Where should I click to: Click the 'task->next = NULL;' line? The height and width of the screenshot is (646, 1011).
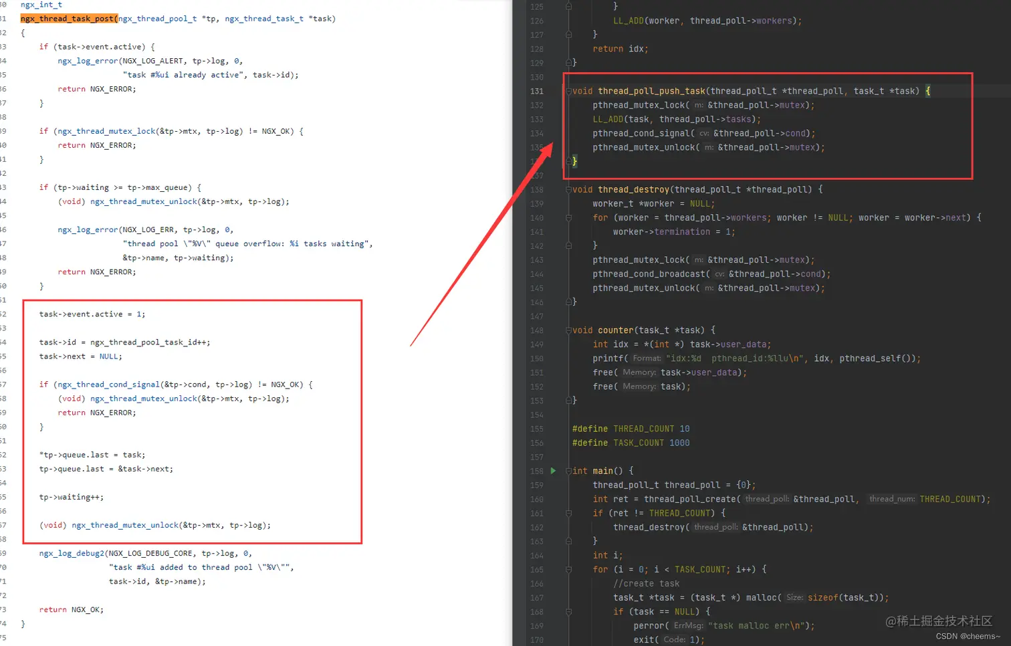[x=80, y=356]
